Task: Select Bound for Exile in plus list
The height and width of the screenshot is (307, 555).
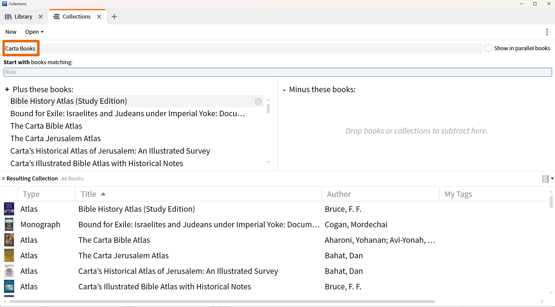Action: click(128, 114)
